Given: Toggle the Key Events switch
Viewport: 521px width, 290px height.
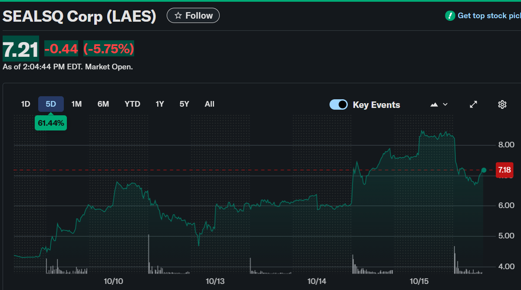Looking at the screenshot, I should tap(339, 104).
